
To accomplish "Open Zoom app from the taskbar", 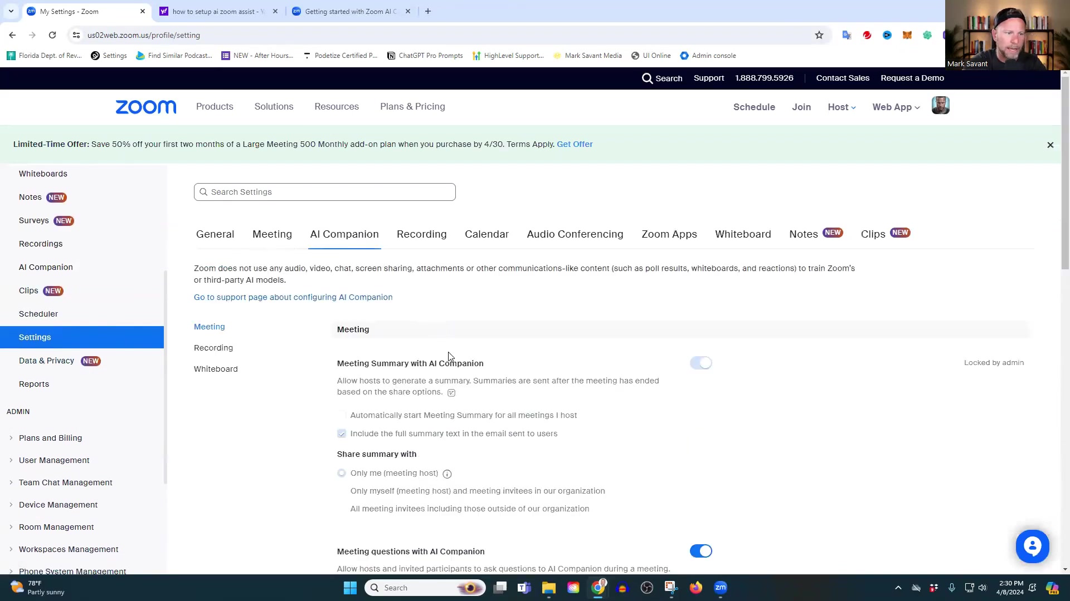I will (x=721, y=588).
